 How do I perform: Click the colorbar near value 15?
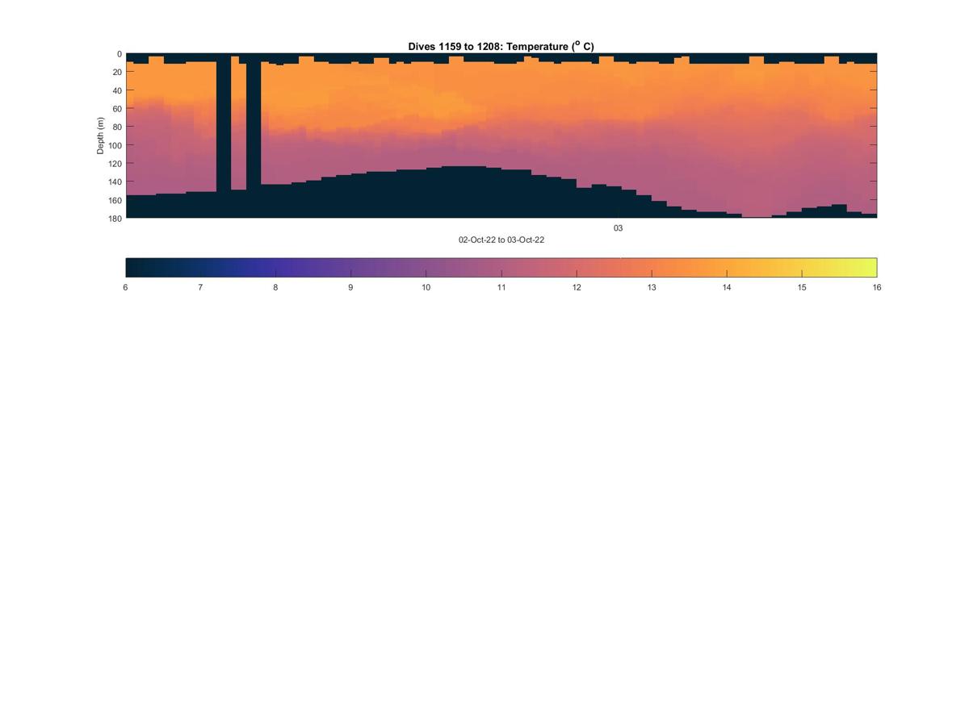point(802,267)
